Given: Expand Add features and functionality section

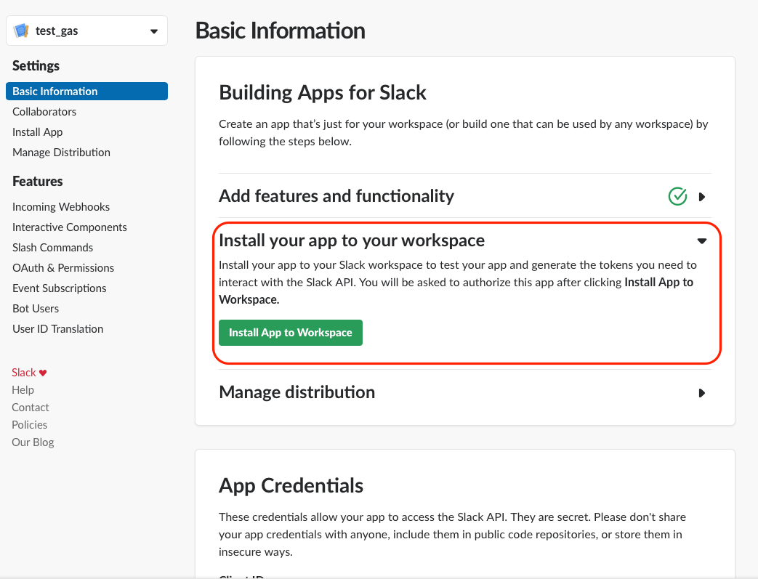Looking at the screenshot, I should click(701, 197).
